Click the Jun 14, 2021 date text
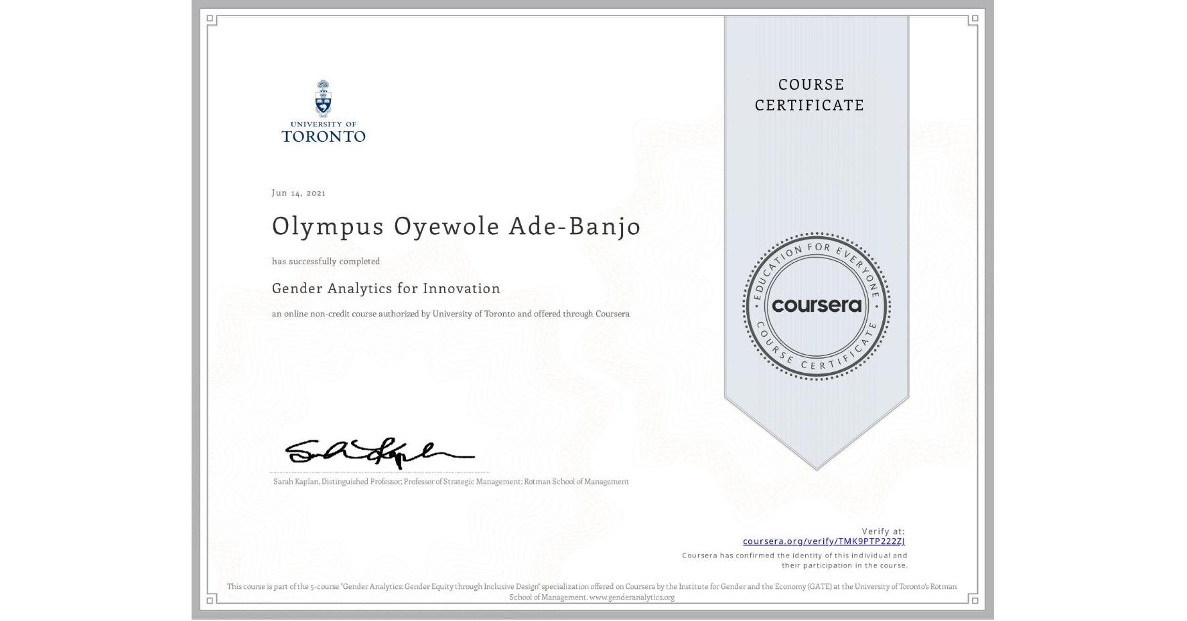The width and height of the screenshot is (1187, 621). point(297,193)
